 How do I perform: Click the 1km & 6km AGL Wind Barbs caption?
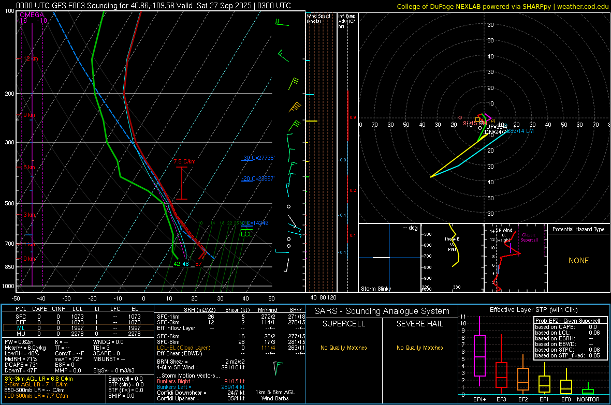[275, 395]
